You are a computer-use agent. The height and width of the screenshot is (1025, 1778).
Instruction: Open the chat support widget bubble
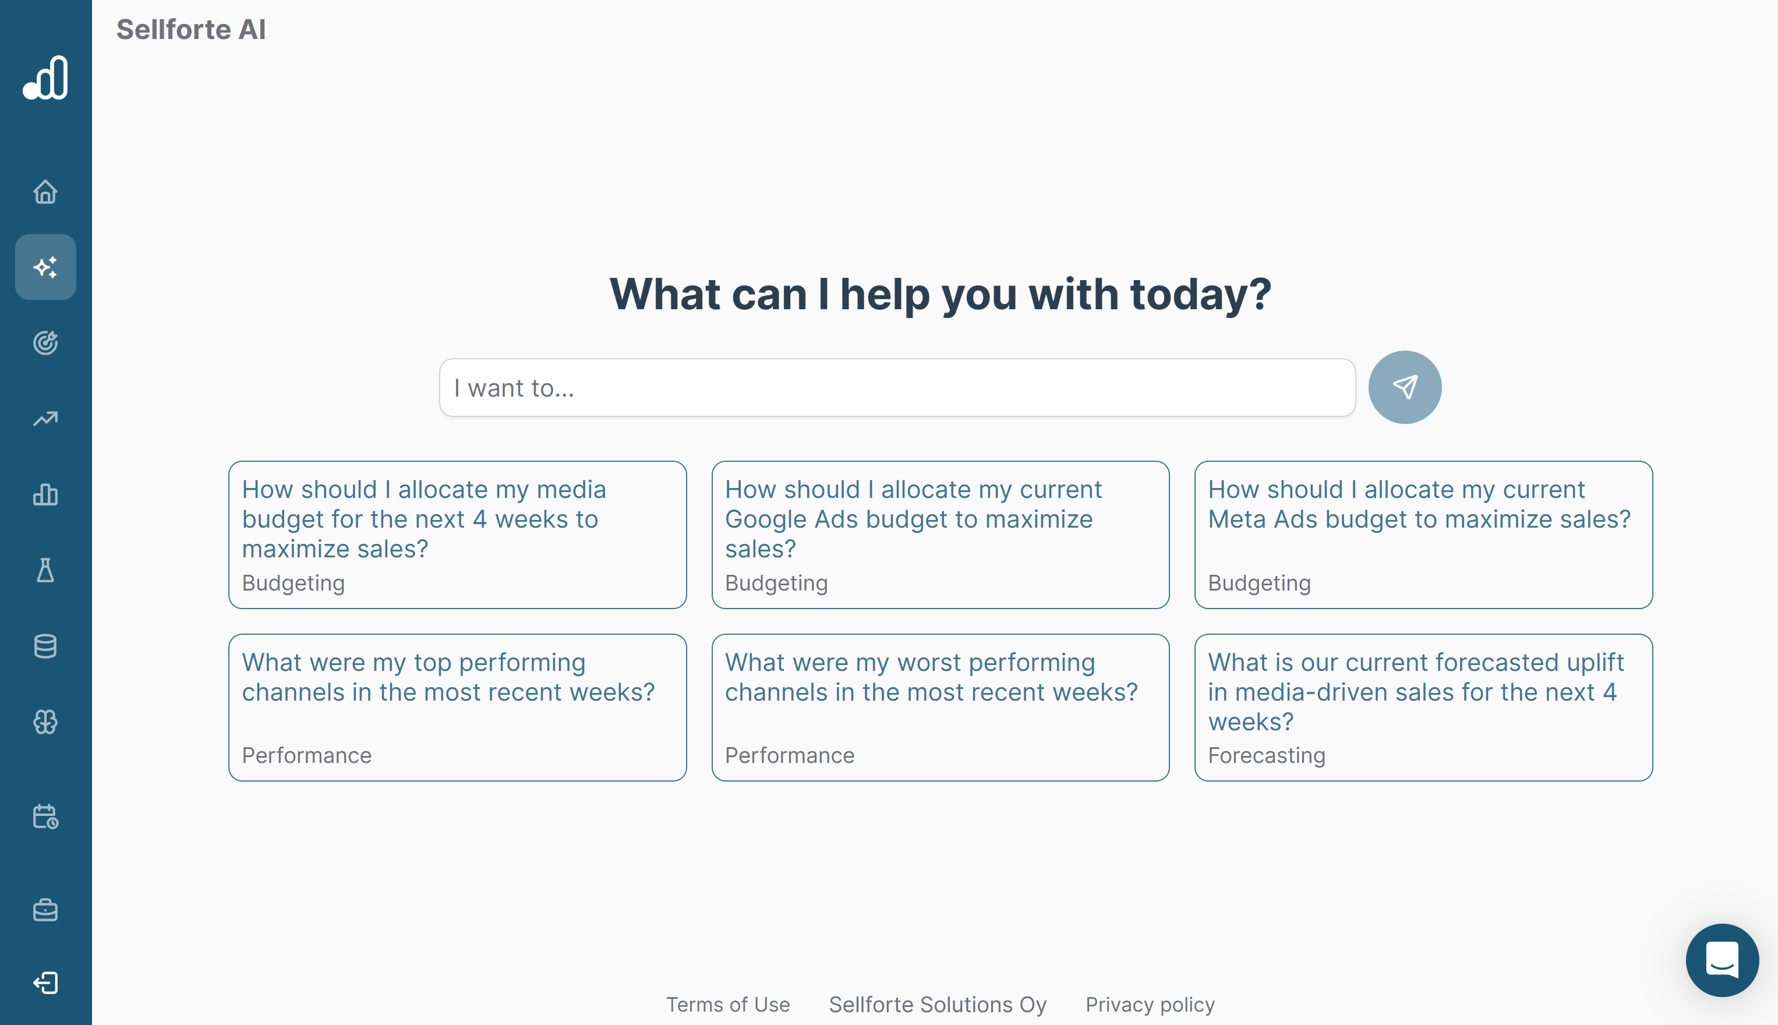[x=1722, y=960]
